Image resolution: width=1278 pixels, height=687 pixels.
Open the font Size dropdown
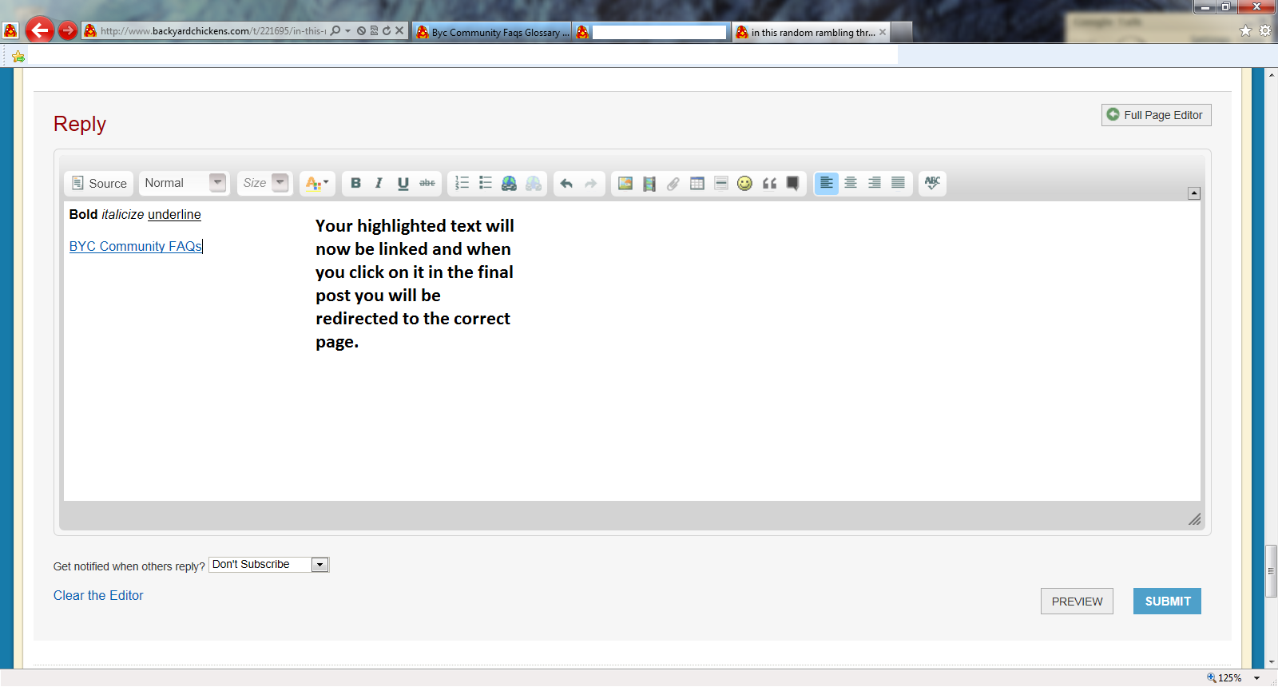[264, 183]
